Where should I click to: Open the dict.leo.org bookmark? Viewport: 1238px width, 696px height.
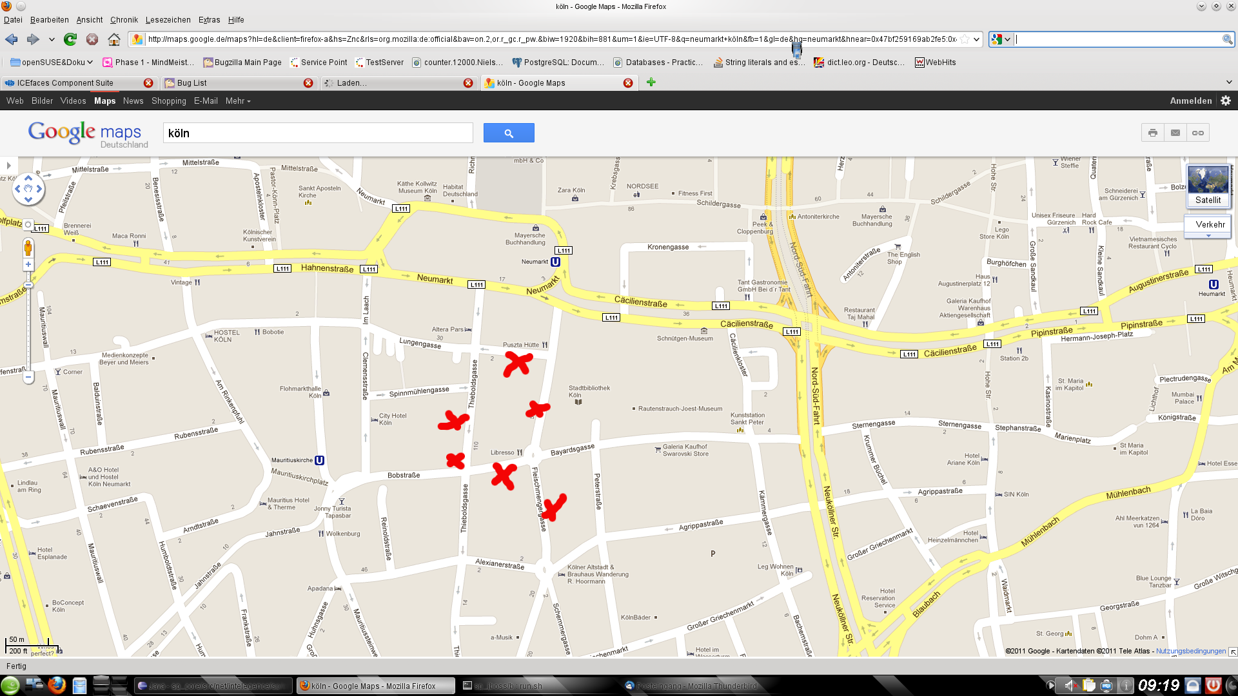(x=859, y=63)
